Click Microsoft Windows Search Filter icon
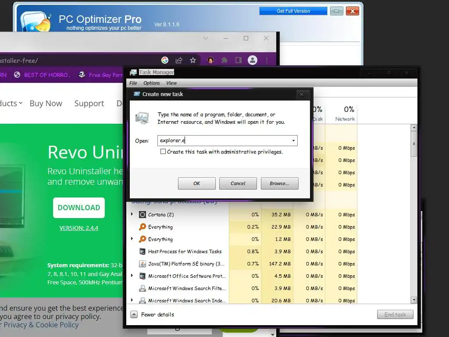This screenshot has height=337, width=449. (143, 288)
